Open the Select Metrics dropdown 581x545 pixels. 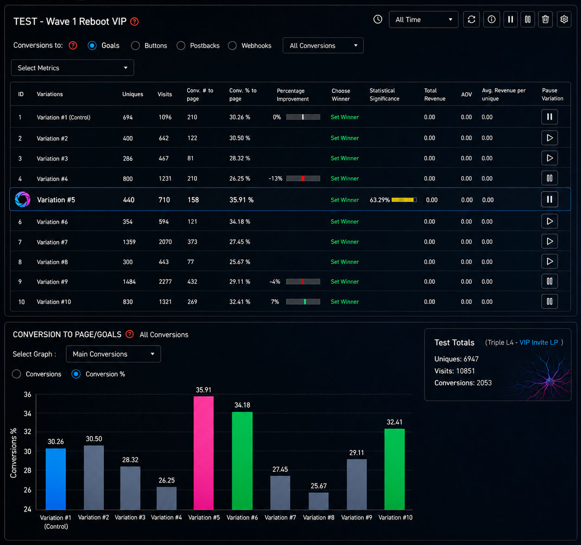pyautogui.click(x=72, y=68)
